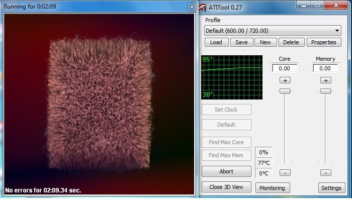Viewport: 352px width, 200px height.
Task: Decrease Memory clock with minus button
Action: pos(325,173)
